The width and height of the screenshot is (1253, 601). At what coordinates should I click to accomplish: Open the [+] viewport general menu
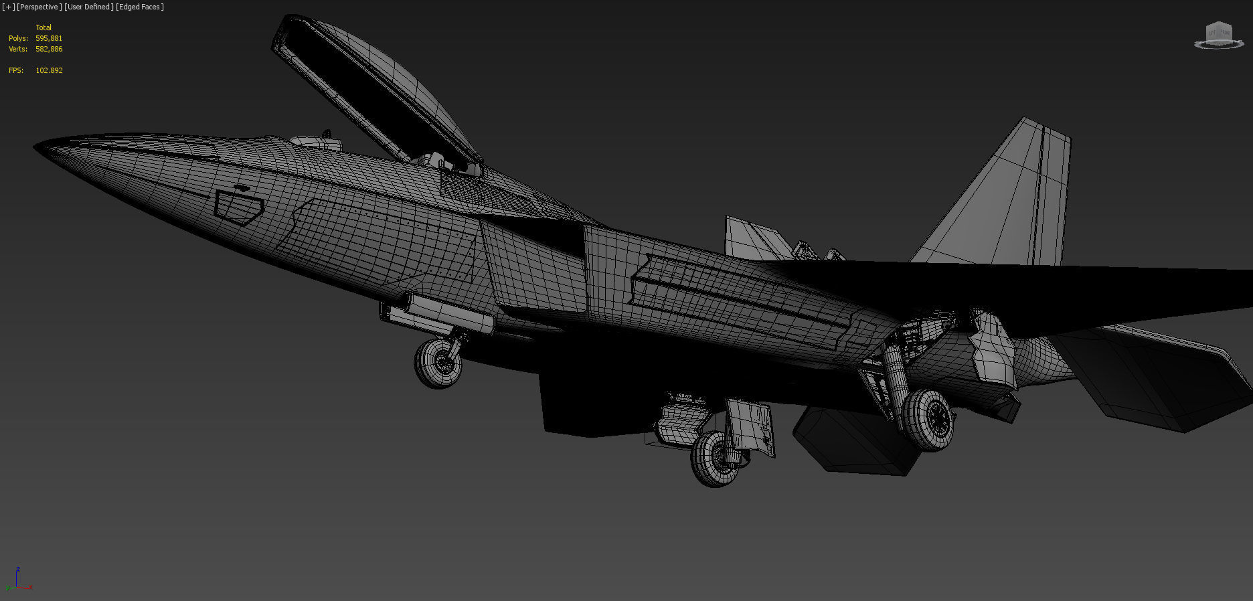(x=9, y=7)
